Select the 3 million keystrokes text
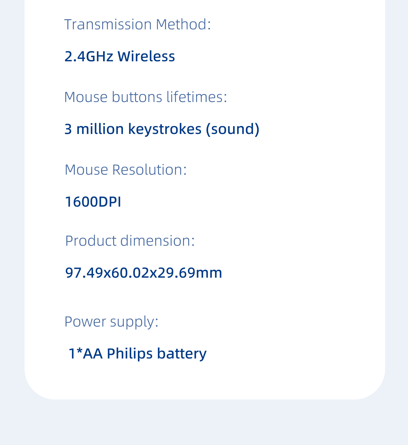This screenshot has width=408, height=445. point(133,129)
